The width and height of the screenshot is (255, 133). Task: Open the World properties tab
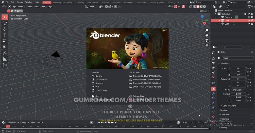pos(213,77)
